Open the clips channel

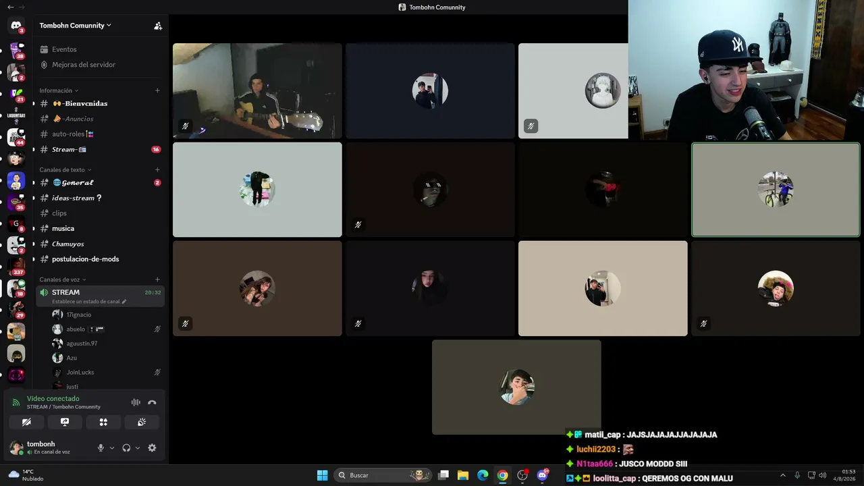100,213
